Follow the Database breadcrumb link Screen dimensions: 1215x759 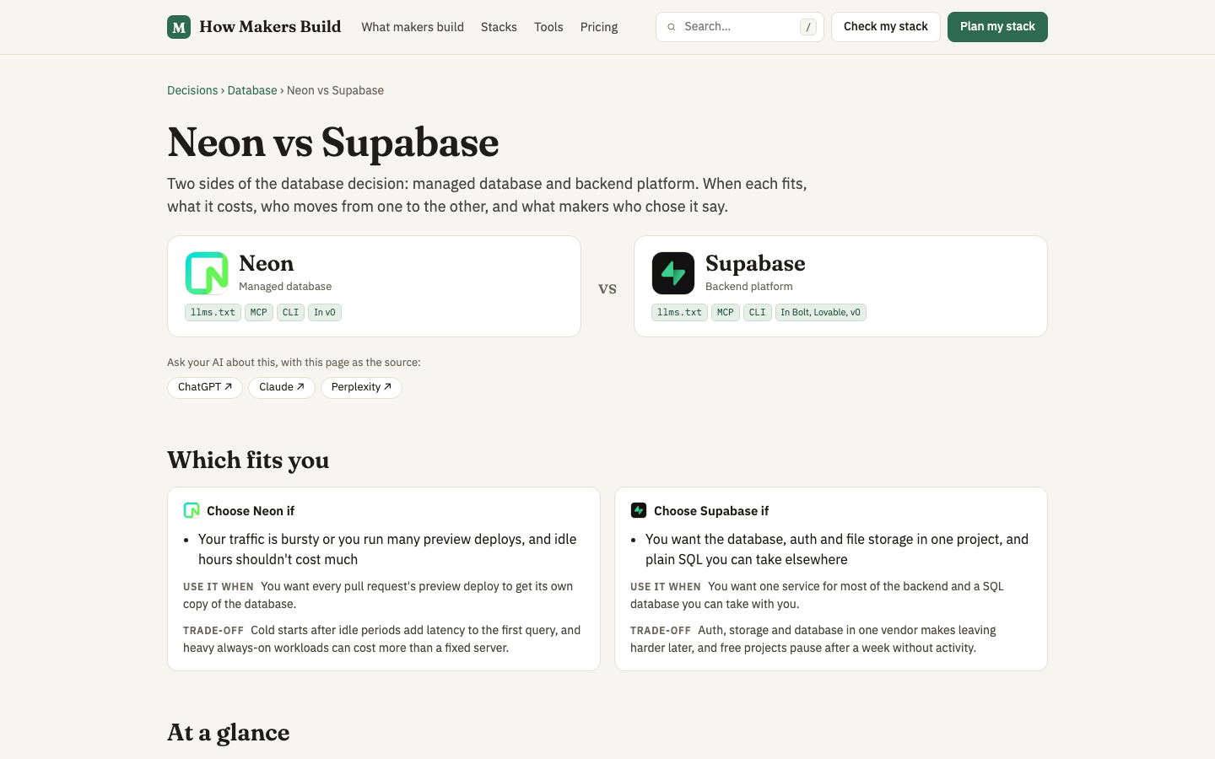pos(252,90)
